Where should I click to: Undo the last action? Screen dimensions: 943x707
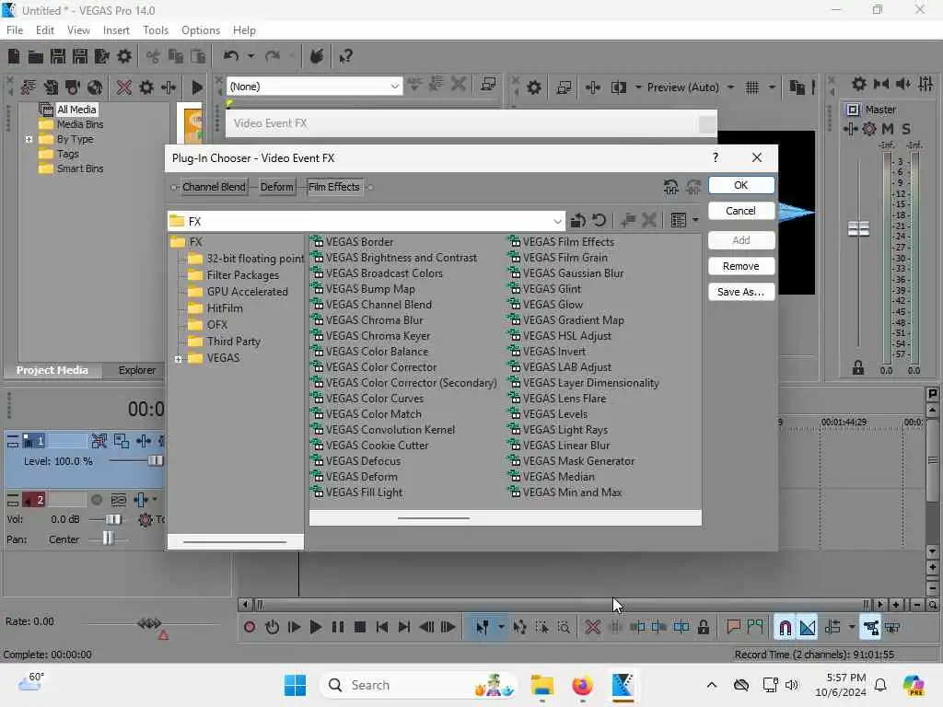tap(231, 56)
